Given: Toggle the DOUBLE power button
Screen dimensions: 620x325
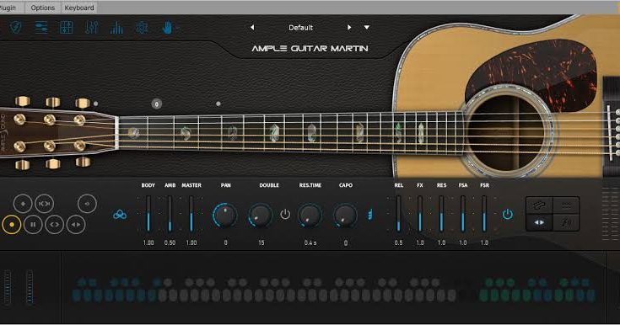Looking at the screenshot, I should (285, 215).
